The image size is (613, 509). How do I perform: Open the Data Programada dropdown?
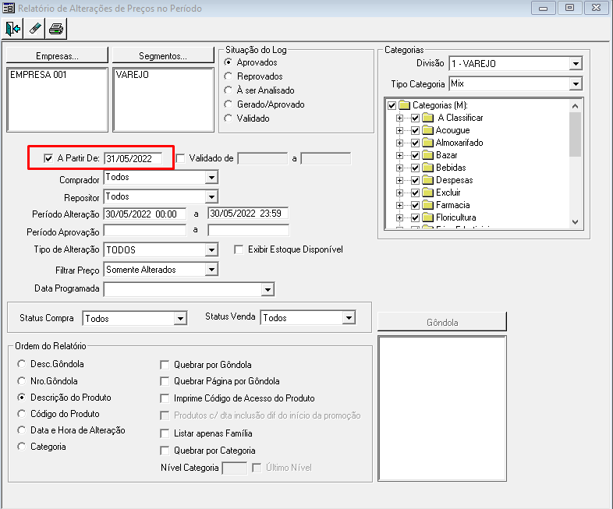[x=268, y=289]
